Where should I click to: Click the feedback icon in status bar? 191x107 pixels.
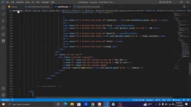[184, 100]
